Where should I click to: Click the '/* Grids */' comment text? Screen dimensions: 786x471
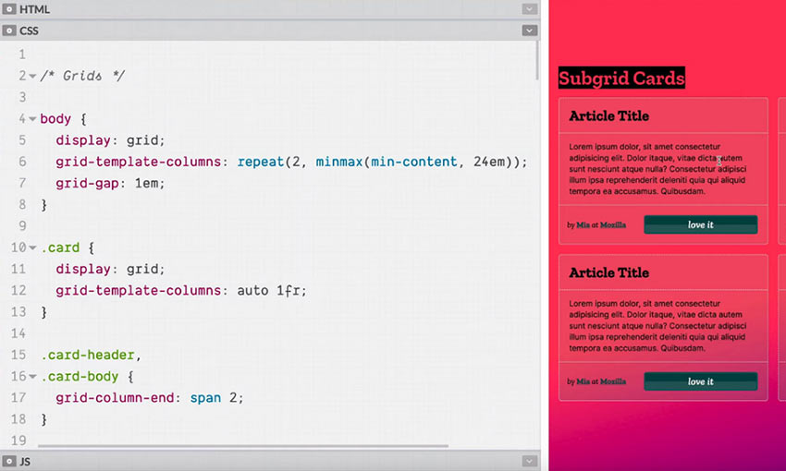click(x=82, y=76)
